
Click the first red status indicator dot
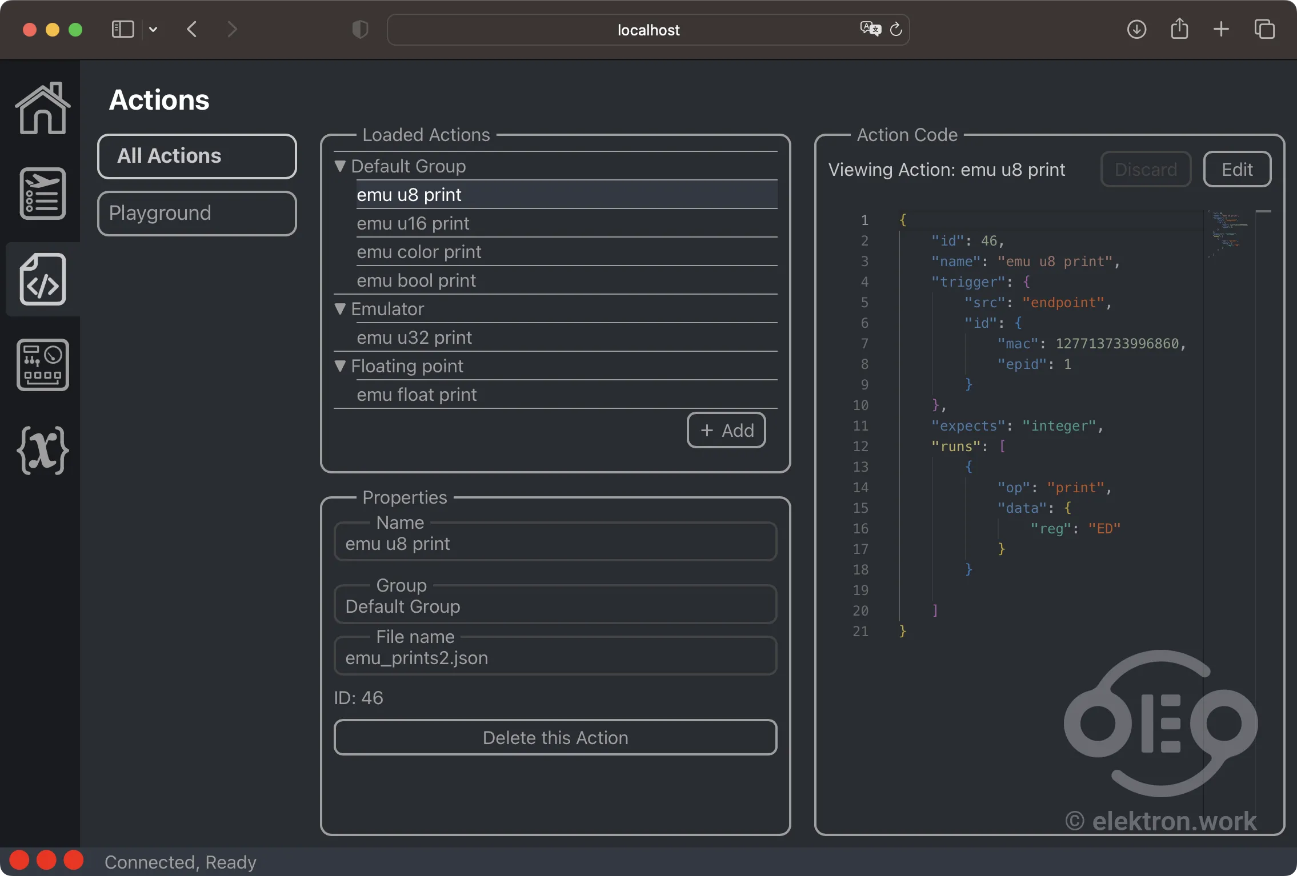(x=19, y=860)
